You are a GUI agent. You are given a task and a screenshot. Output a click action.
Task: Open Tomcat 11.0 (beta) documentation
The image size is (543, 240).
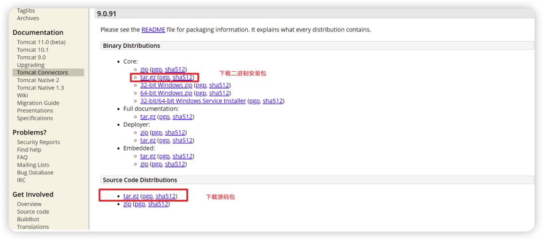coord(41,42)
